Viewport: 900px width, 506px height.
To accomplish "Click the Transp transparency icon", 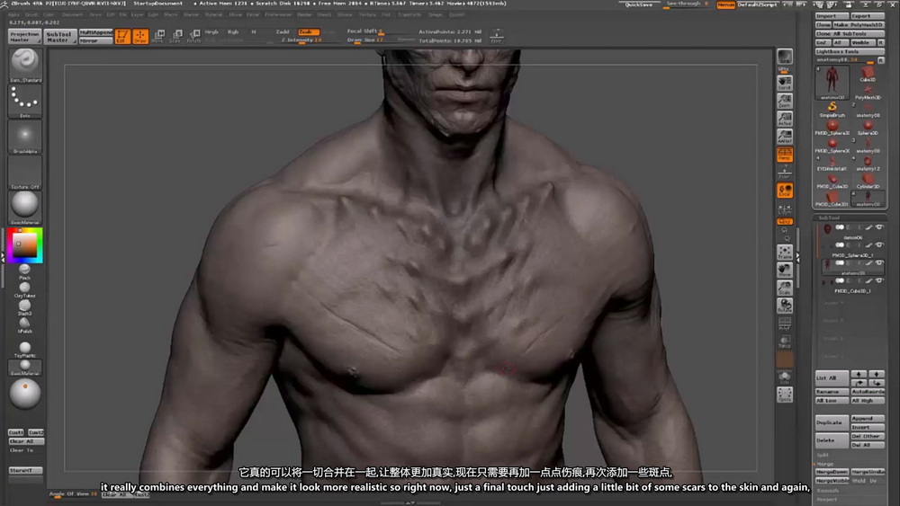I will click(785, 342).
